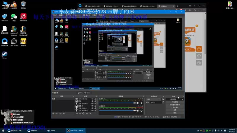
Task: Switch to the 主播中心 browser tab
Action: click(x=166, y=6)
